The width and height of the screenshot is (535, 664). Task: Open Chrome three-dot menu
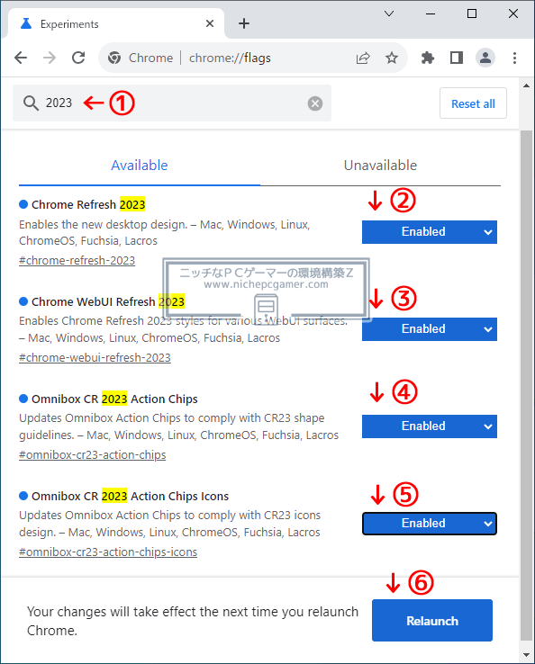(x=514, y=58)
